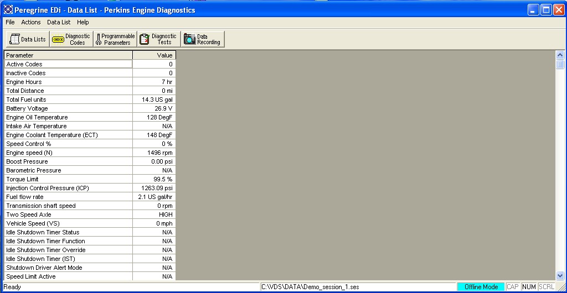Open the Data List menu
Viewport: 567px width, 293px height.
pyautogui.click(x=59, y=22)
